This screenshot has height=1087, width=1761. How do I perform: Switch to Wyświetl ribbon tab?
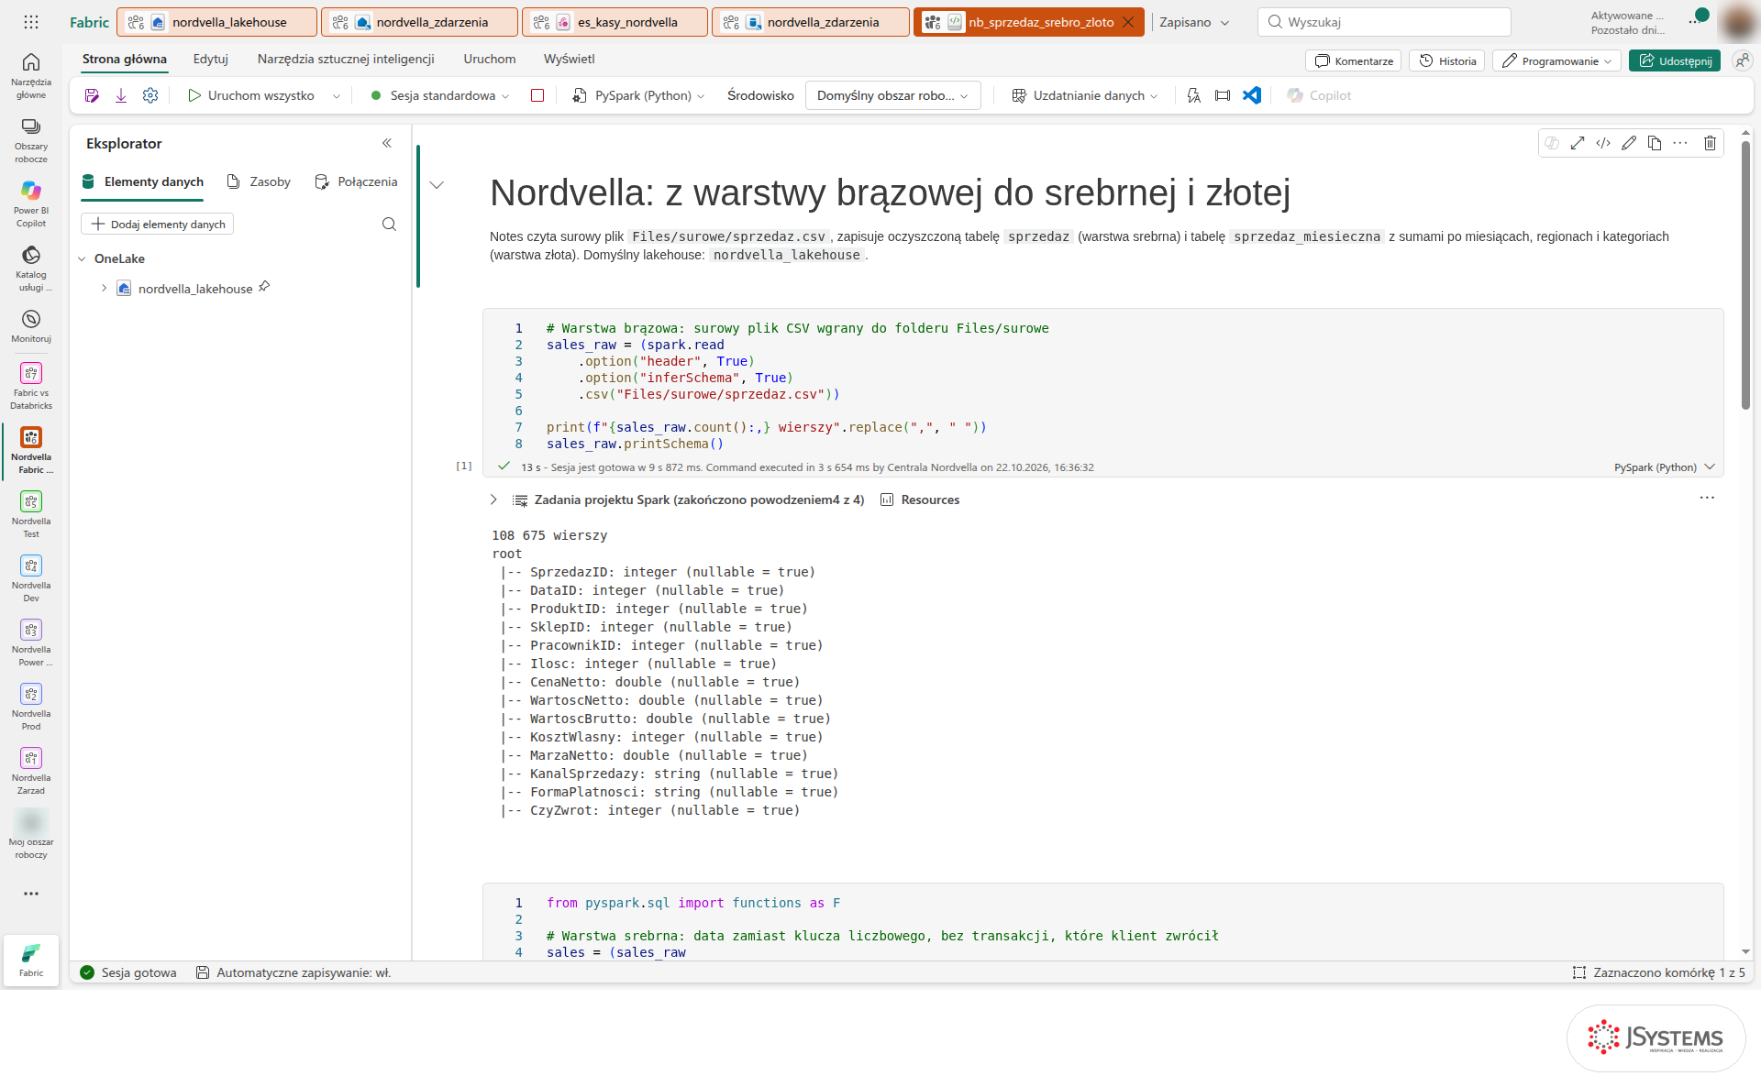[x=569, y=59]
